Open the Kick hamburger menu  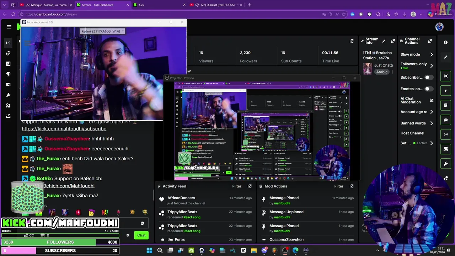tap(9, 27)
